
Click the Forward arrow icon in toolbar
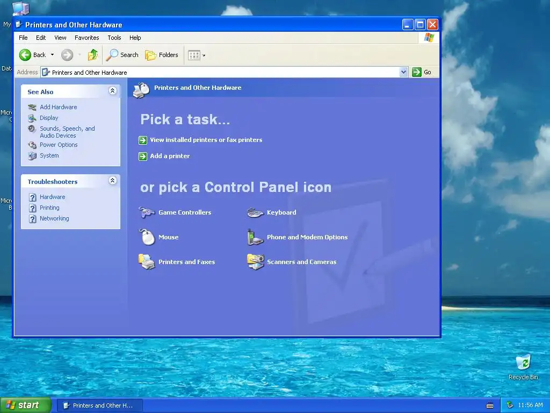coord(67,55)
